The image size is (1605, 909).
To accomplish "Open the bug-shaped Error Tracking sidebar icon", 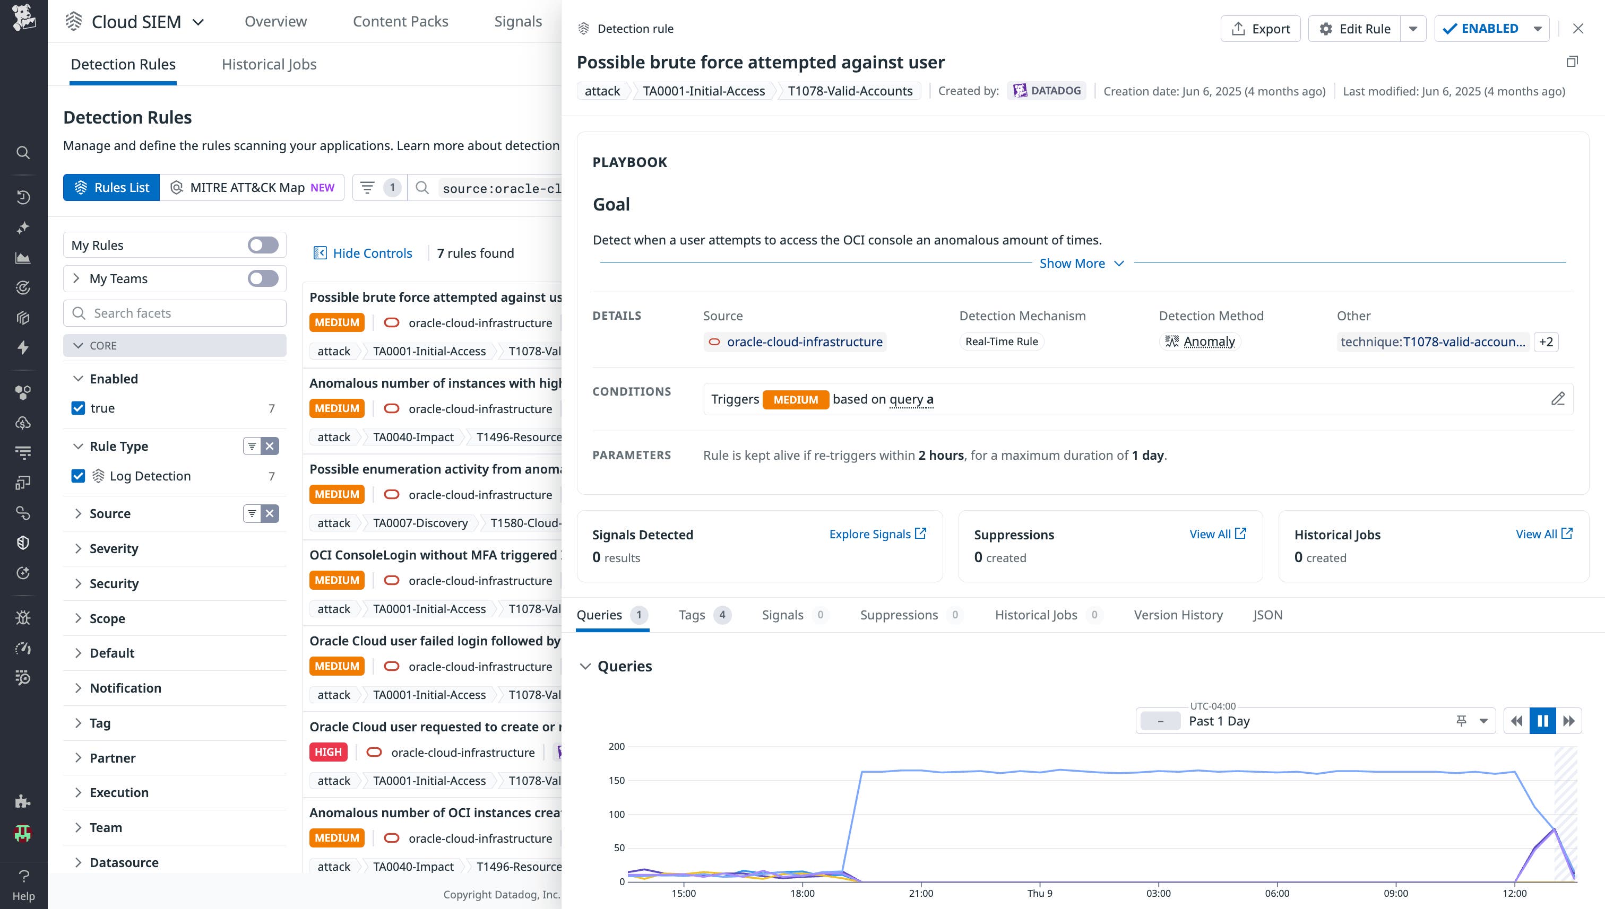I will tap(23, 617).
